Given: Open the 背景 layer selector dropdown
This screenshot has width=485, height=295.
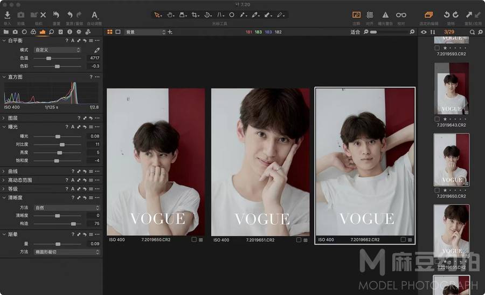Looking at the screenshot, I should point(145,32).
